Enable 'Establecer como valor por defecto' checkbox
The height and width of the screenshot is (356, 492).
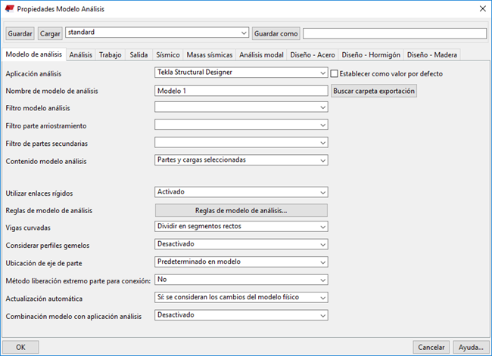tap(335, 73)
